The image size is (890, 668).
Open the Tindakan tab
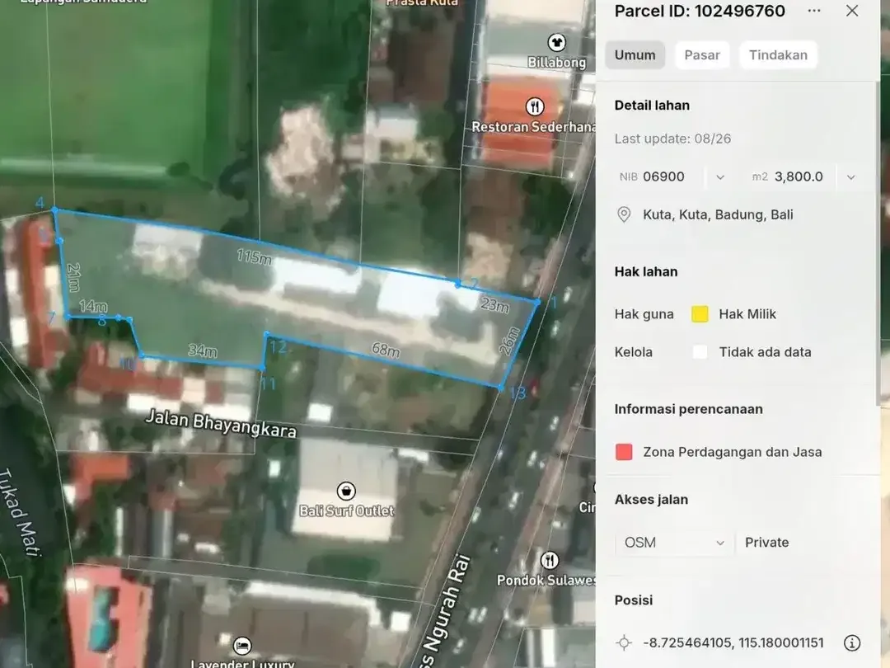[x=778, y=55]
